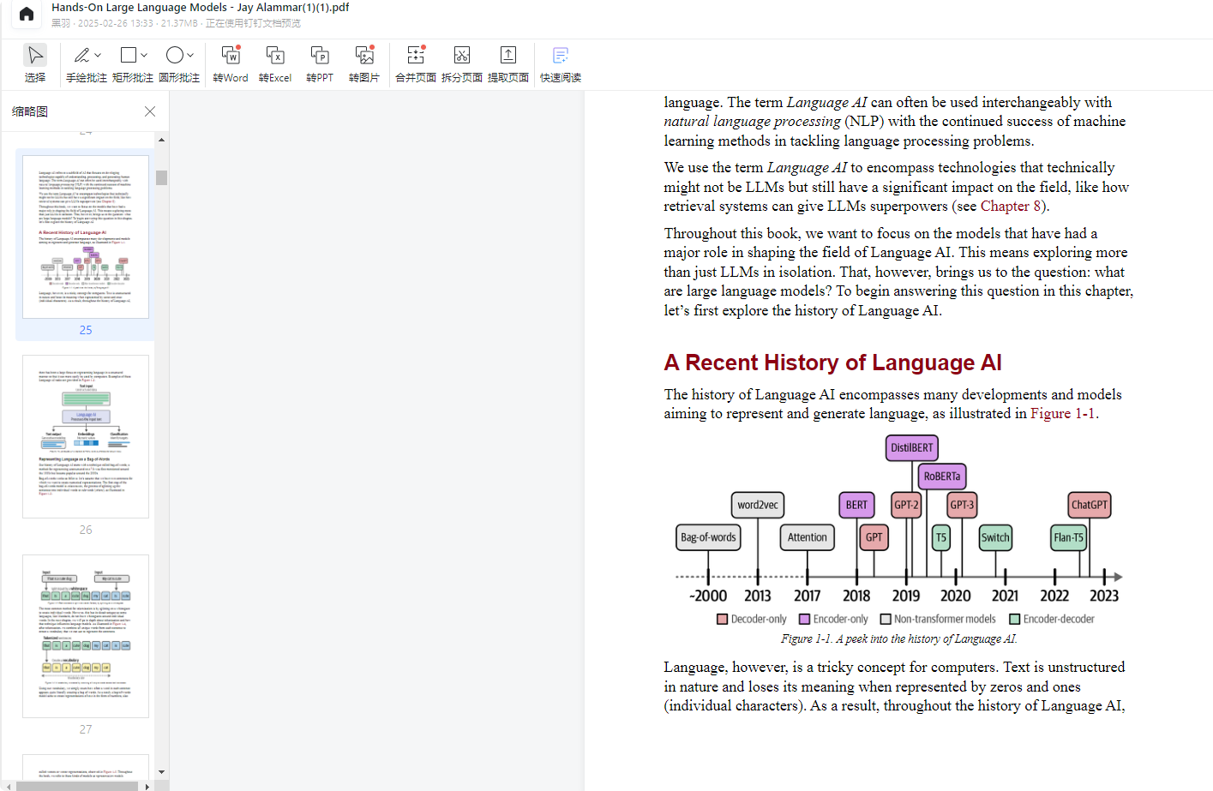1213x791 pixels.
Task: Click the thumbnail panel horizontal scrollbar
Action: point(78,786)
